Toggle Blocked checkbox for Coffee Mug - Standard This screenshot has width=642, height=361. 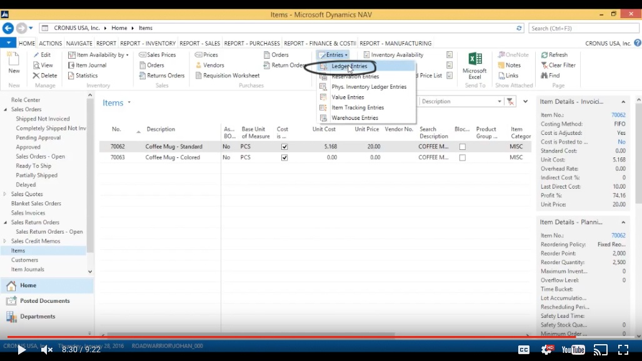[462, 147]
